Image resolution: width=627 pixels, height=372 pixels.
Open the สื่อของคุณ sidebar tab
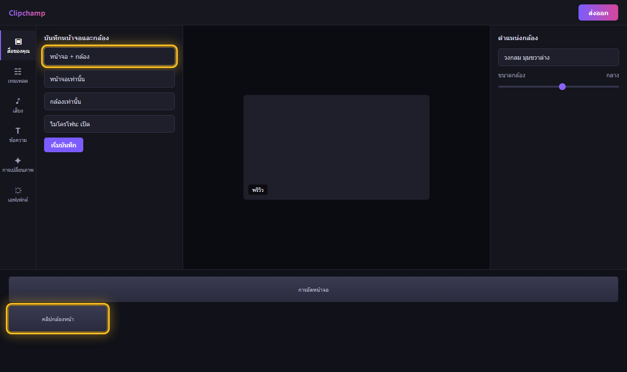(18, 46)
